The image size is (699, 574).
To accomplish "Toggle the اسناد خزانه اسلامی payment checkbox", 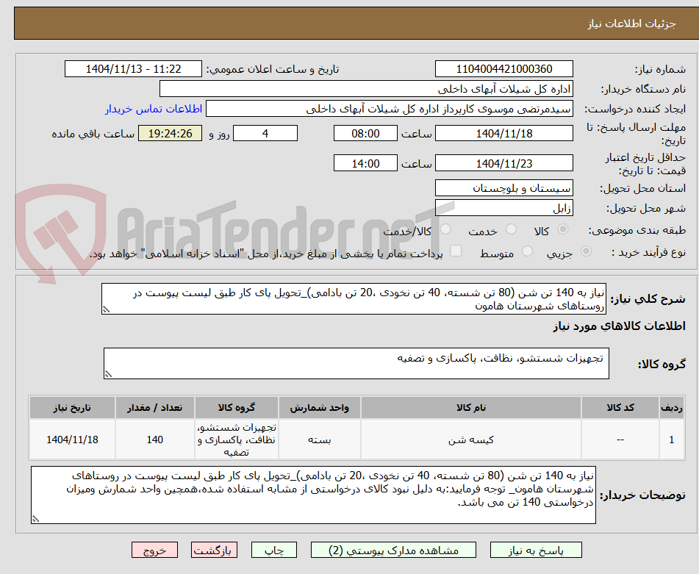I will click(x=456, y=251).
